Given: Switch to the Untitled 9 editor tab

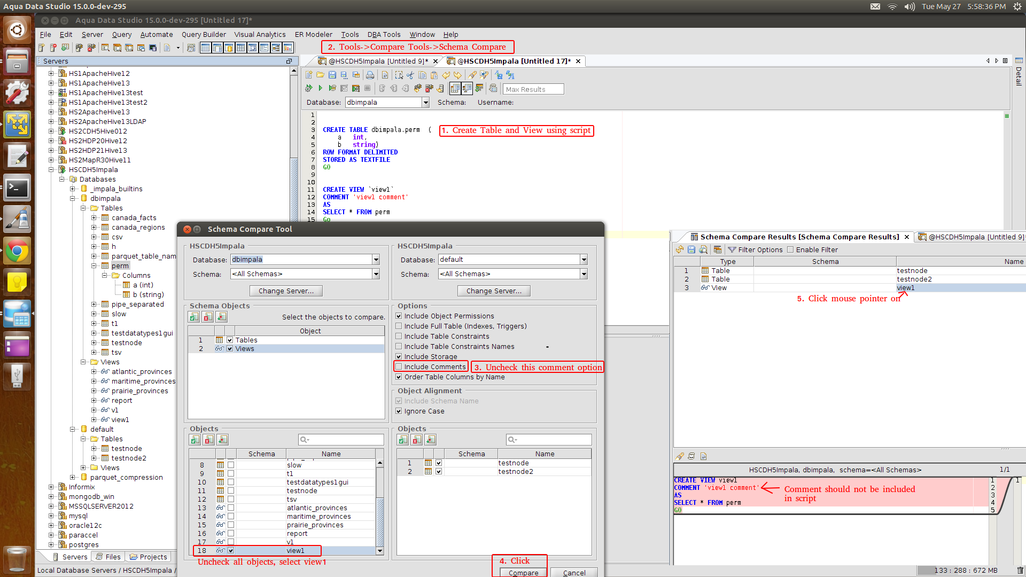Looking at the screenshot, I should tap(378, 61).
